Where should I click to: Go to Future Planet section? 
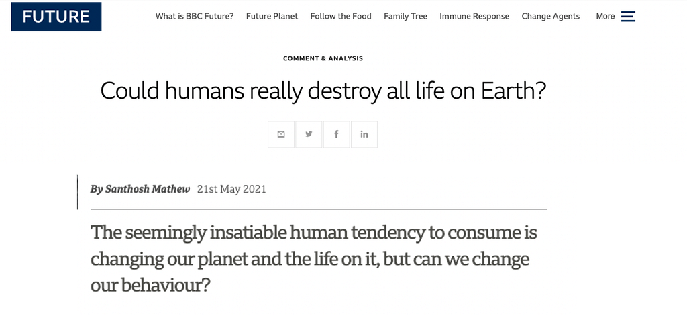pos(272,17)
